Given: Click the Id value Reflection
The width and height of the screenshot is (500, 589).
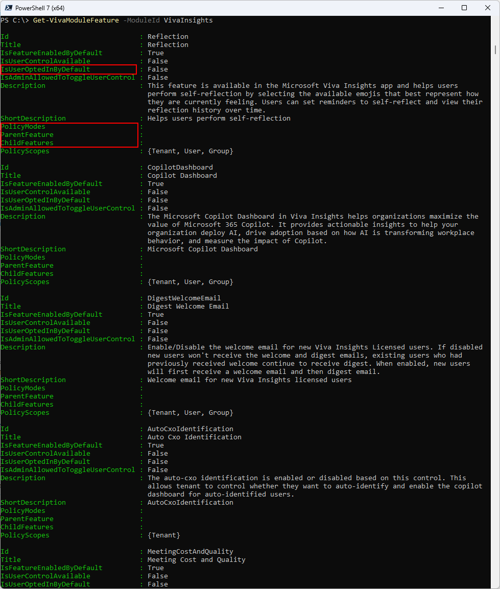Looking at the screenshot, I should [x=168, y=36].
